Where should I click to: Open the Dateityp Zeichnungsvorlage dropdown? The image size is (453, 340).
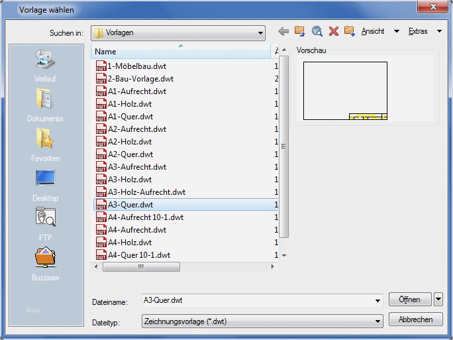tap(262, 321)
